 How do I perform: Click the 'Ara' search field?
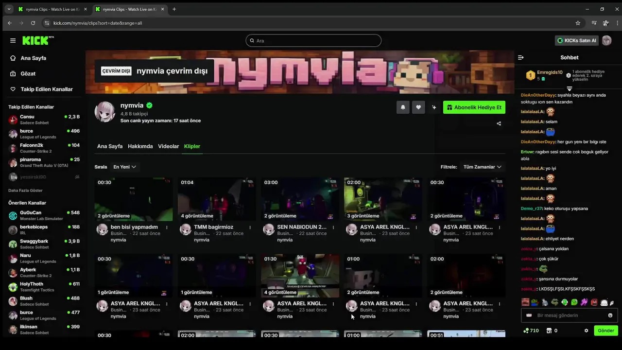tap(313, 40)
